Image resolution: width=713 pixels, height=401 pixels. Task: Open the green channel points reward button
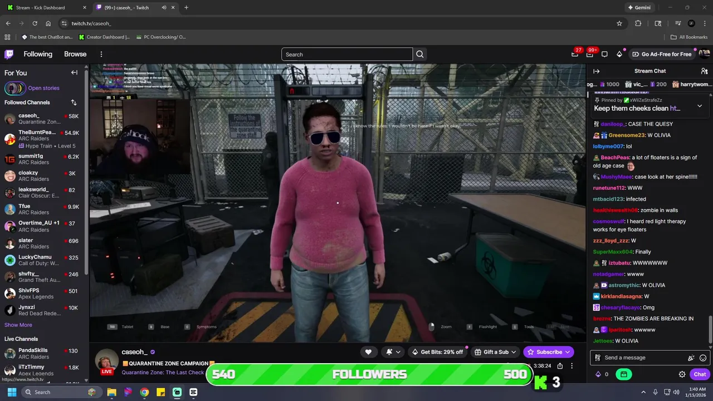click(x=623, y=374)
